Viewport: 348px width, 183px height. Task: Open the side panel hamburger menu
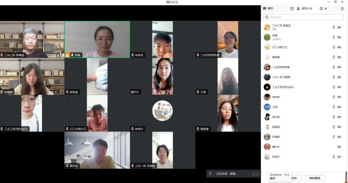pos(342,8)
